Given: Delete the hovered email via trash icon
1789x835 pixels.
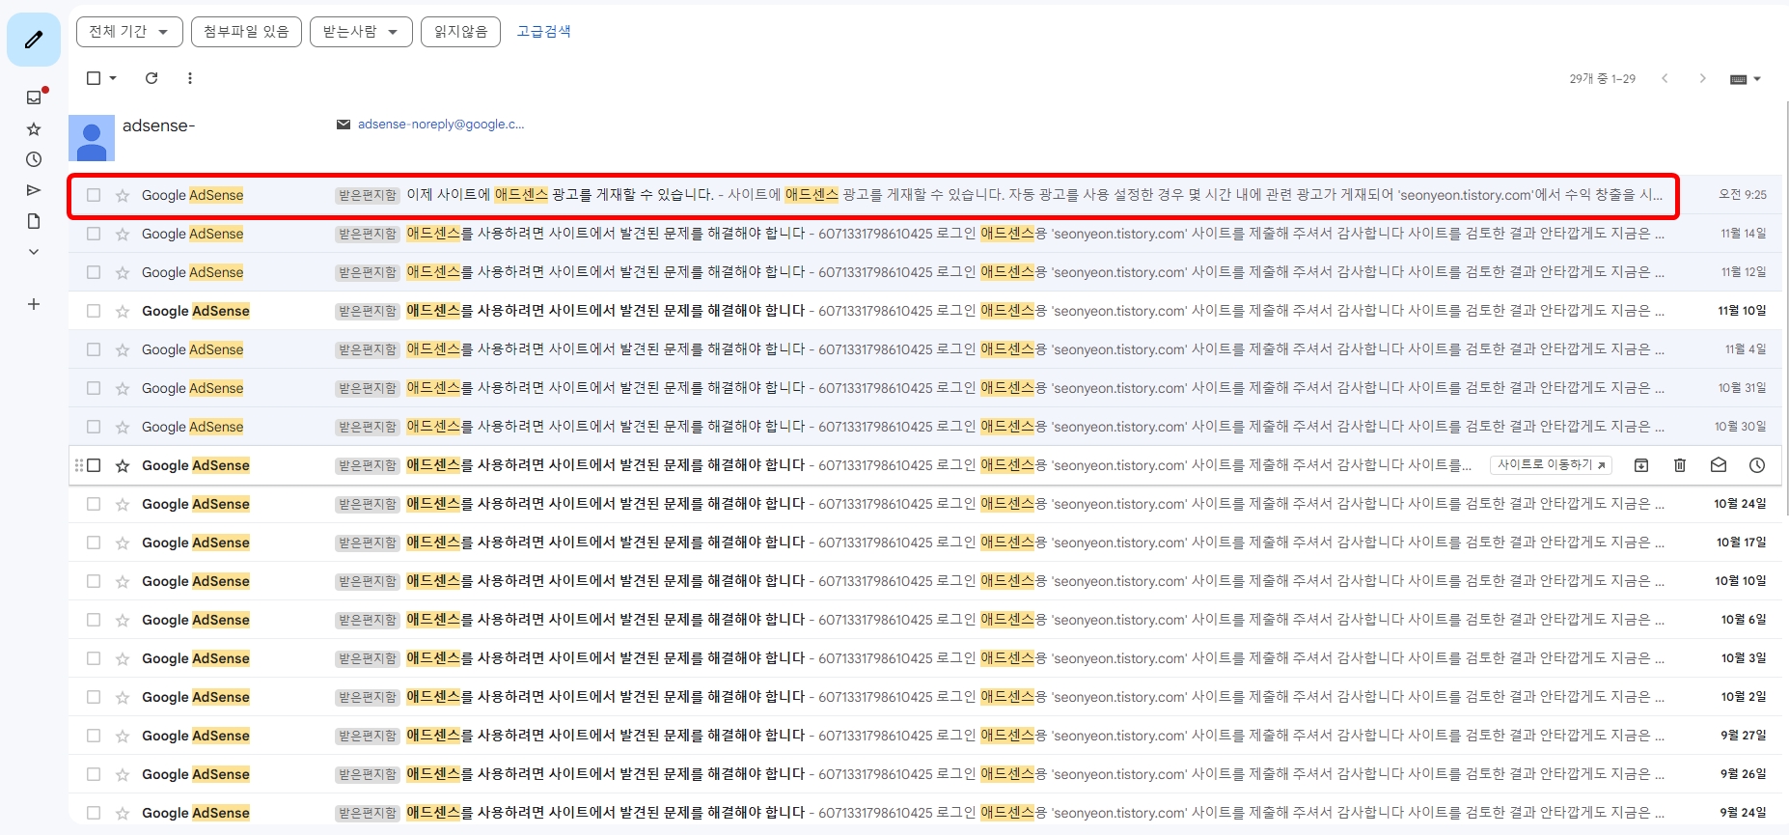Looking at the screenshot, I should coord(1680,465).
